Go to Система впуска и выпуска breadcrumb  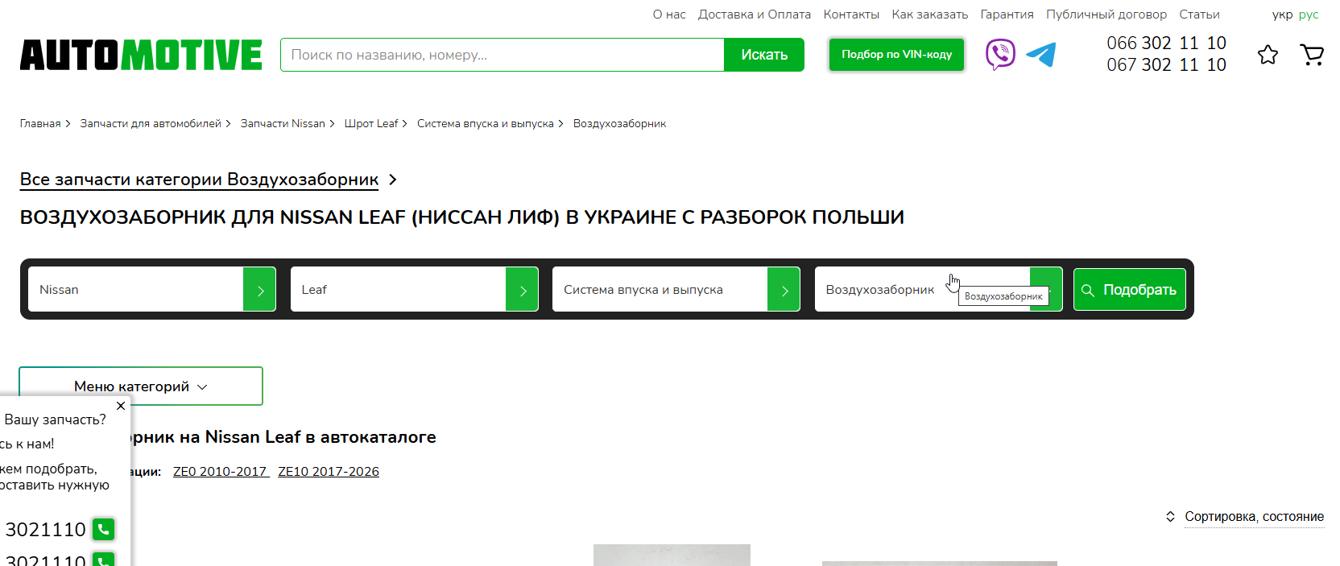(486, 124)
